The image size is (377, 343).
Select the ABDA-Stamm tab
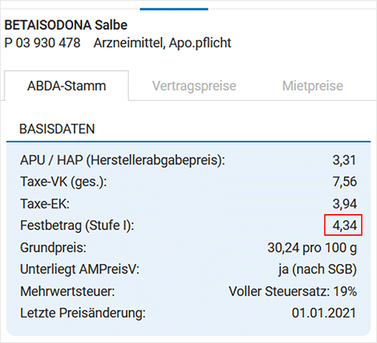click(x=66, y=86)
